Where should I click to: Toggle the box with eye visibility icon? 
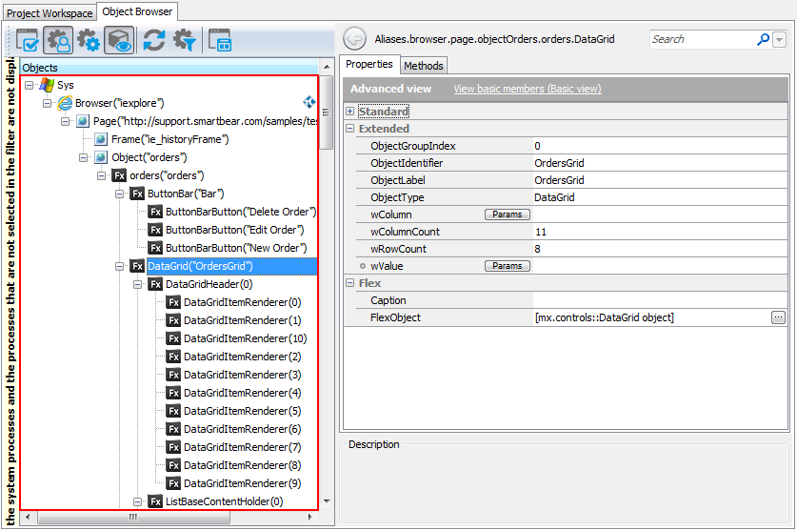119,40
